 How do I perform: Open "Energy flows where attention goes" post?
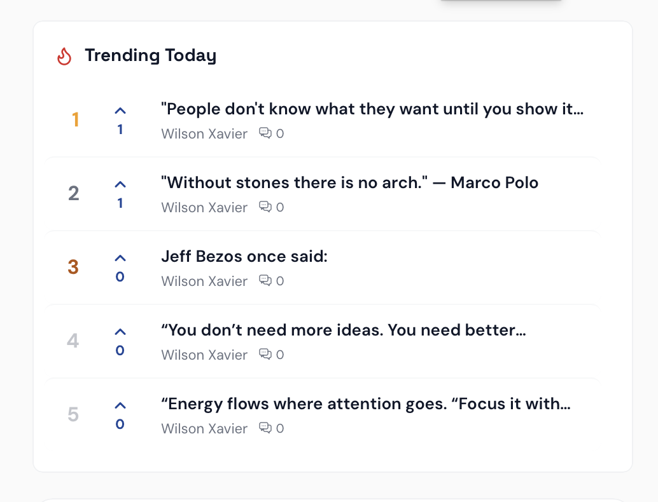coord(365,404)
